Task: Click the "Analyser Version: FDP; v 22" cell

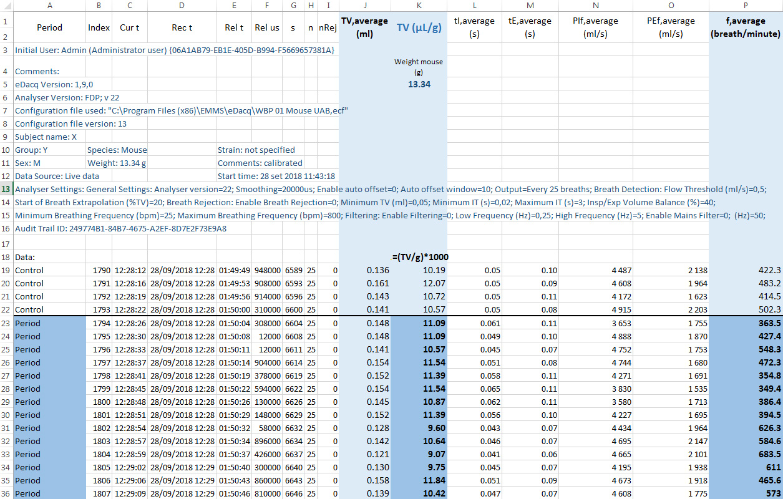Action: [67, 97]
